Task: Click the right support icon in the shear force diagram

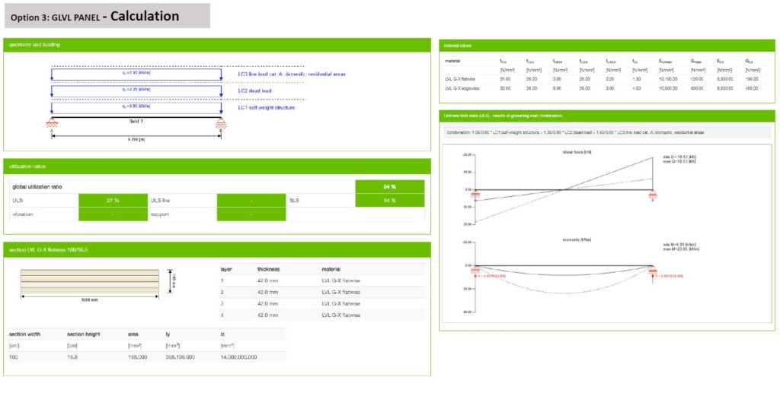Action: pos(653,194)
